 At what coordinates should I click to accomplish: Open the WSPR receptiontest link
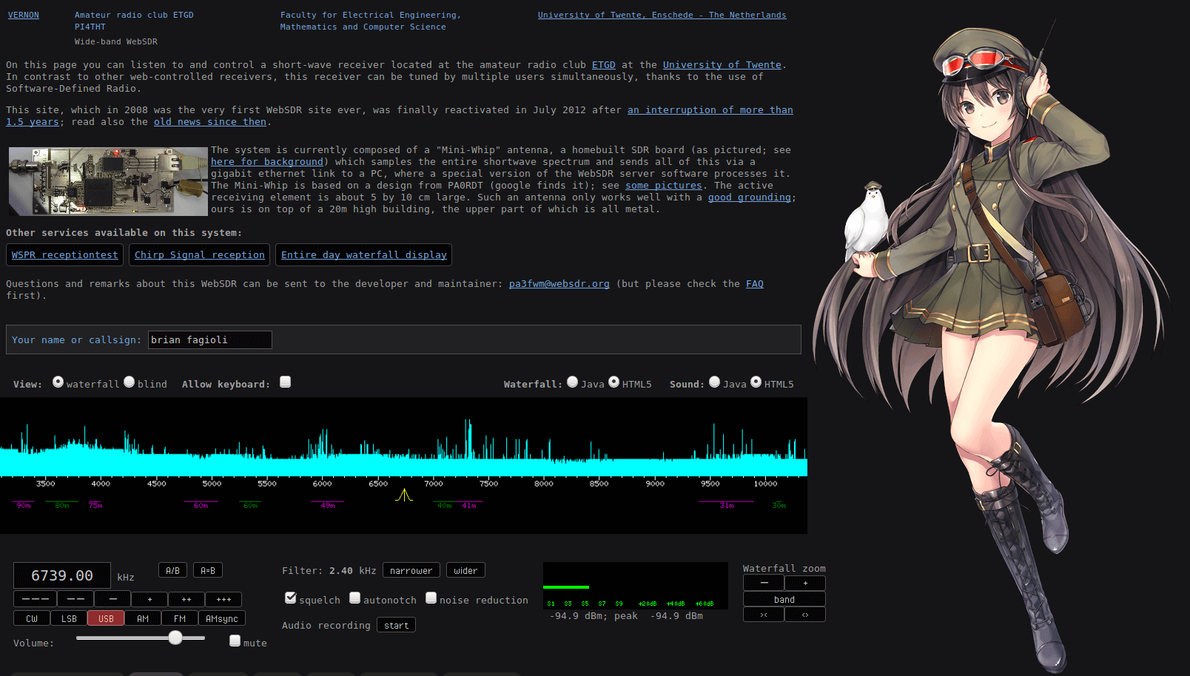64,254
